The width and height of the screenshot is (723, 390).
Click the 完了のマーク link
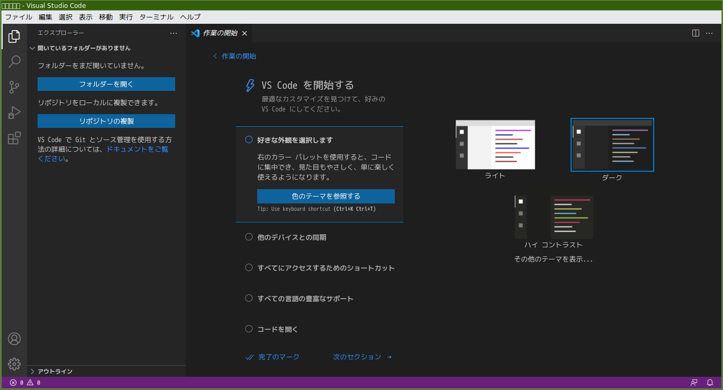point(273,357)
